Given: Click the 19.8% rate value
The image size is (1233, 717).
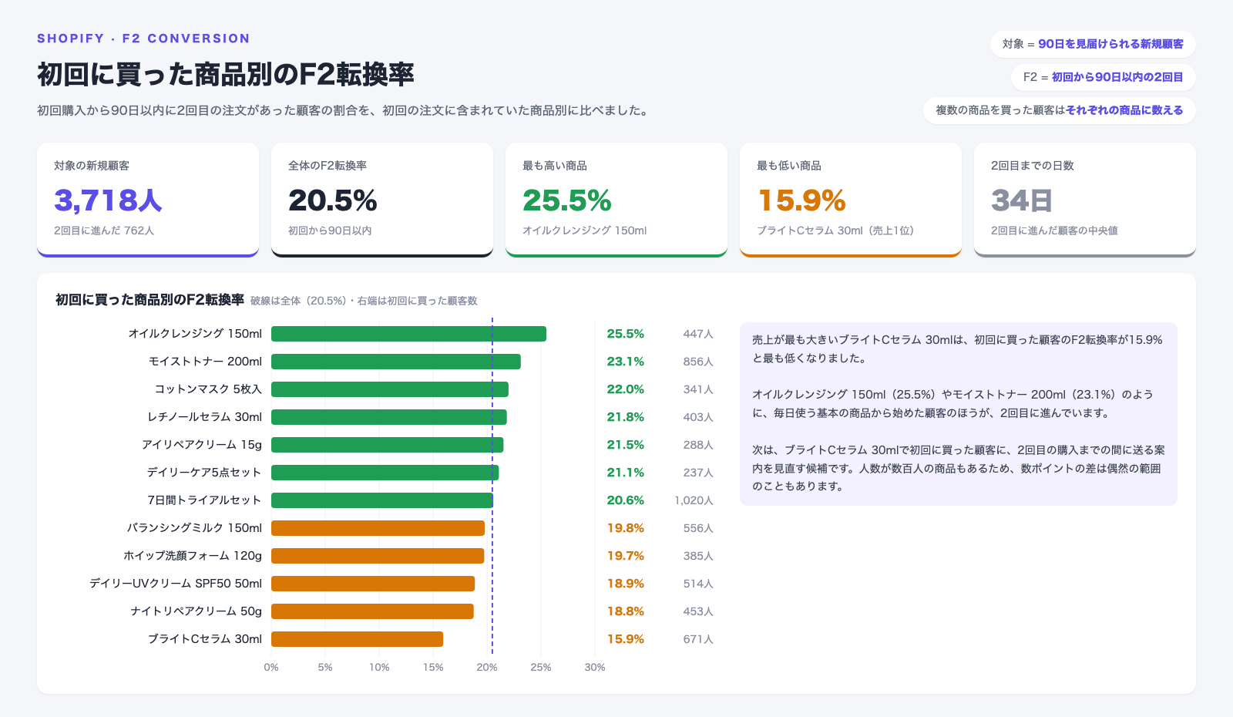Looking at the screenshot, I should pos(625,528).
